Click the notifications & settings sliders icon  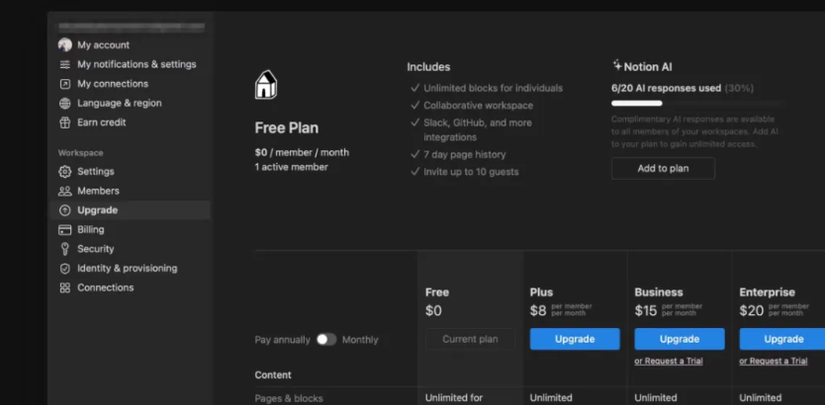tap(64, 64)
